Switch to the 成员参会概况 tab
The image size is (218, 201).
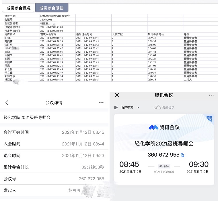tap(18, 8)
